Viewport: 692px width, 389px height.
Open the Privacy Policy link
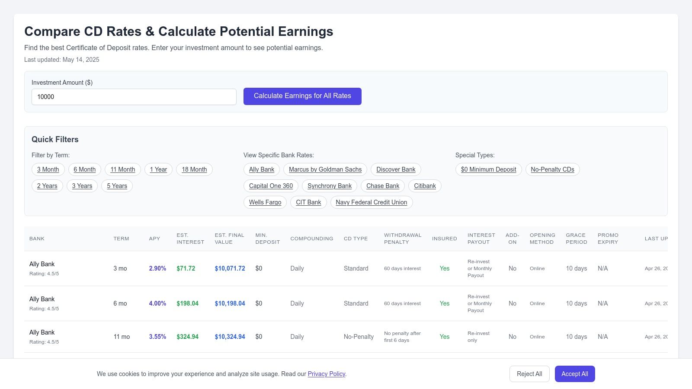(327, 374)
